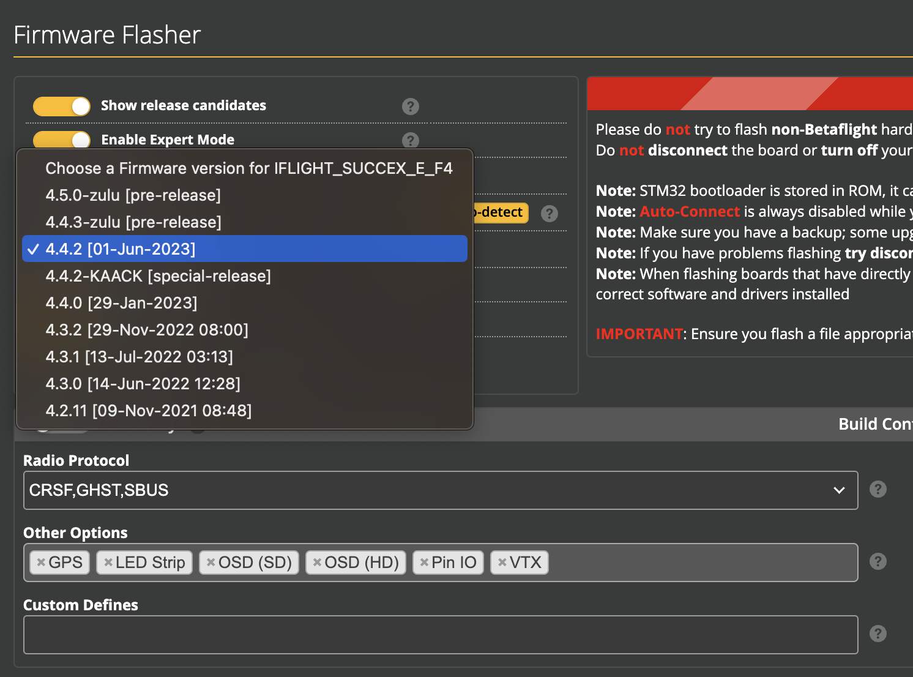Open help for the Custom Defines field
Image resolution: width=913 pixels, height=677 pixels.
tap(878, 633)
